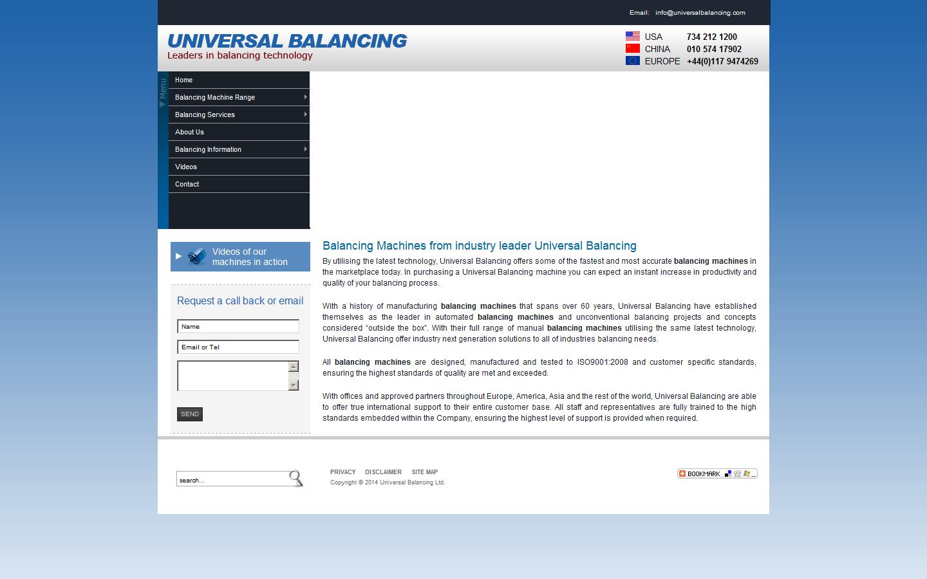
Task: Click the info@universalbalancing.com email link
Action: (x=700, y=12)
